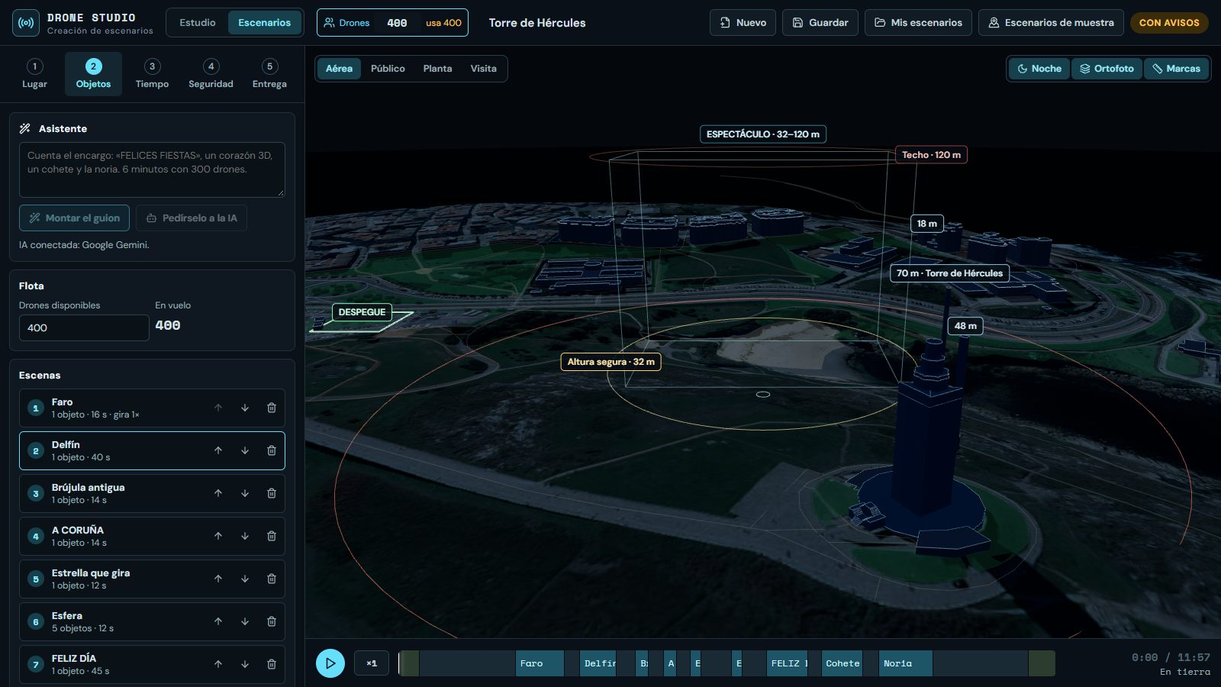This screenshot has width=1221, height=687.
Task: Switch to Estudio mode
Action: point(198,23)
